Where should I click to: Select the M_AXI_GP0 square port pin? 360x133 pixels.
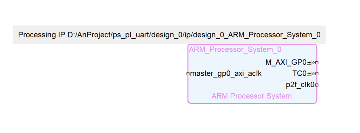317,63
